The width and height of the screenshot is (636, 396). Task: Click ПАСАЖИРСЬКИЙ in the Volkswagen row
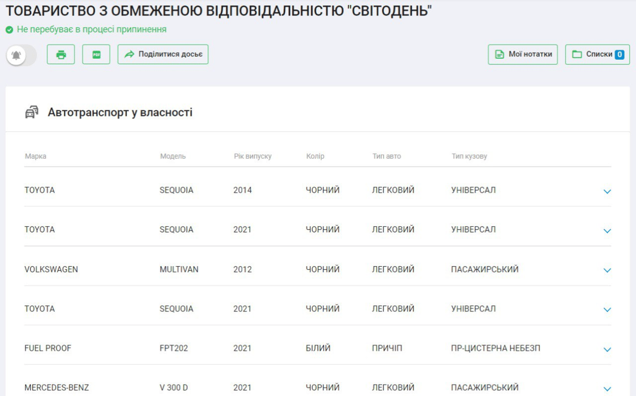pyautogui.click(x=485, y=269)
